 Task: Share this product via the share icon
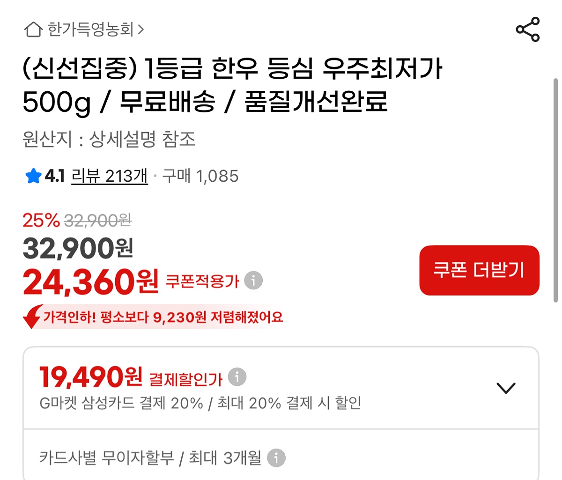click(x=528, y=30)
